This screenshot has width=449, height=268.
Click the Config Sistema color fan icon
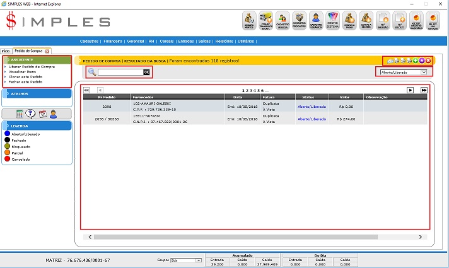click(x=333, y=21)
